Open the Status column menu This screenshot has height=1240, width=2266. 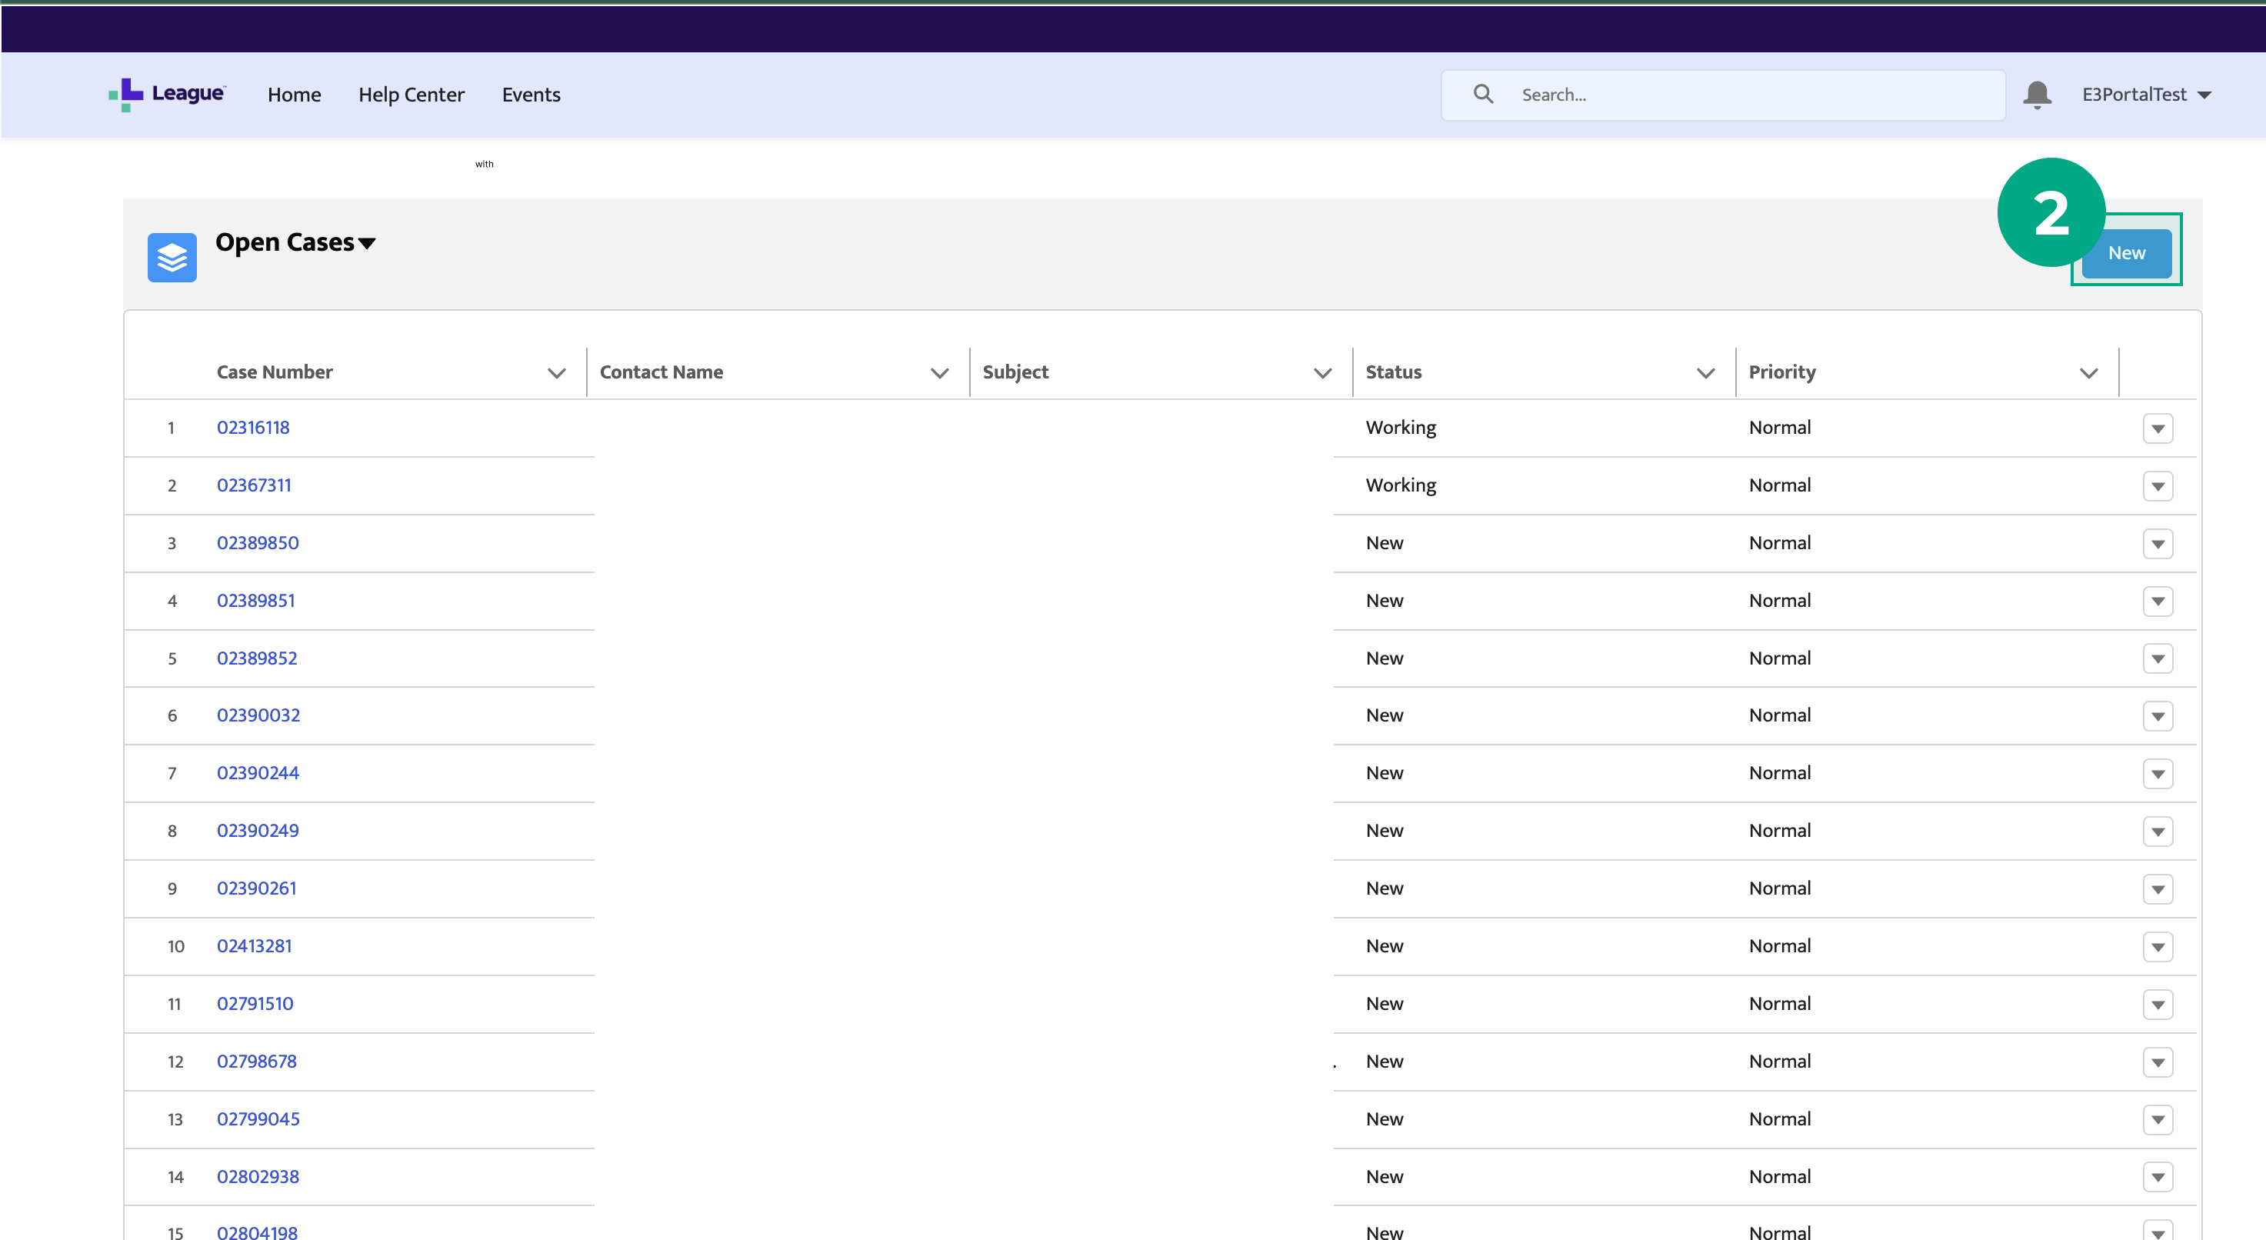point(1706,373)
